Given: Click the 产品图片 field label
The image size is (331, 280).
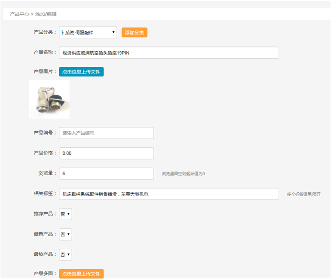Looking at the screenshot, I should pyautogui.click(x=45, y=72).
